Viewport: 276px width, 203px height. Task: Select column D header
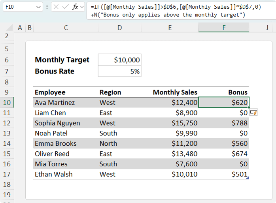120,28
